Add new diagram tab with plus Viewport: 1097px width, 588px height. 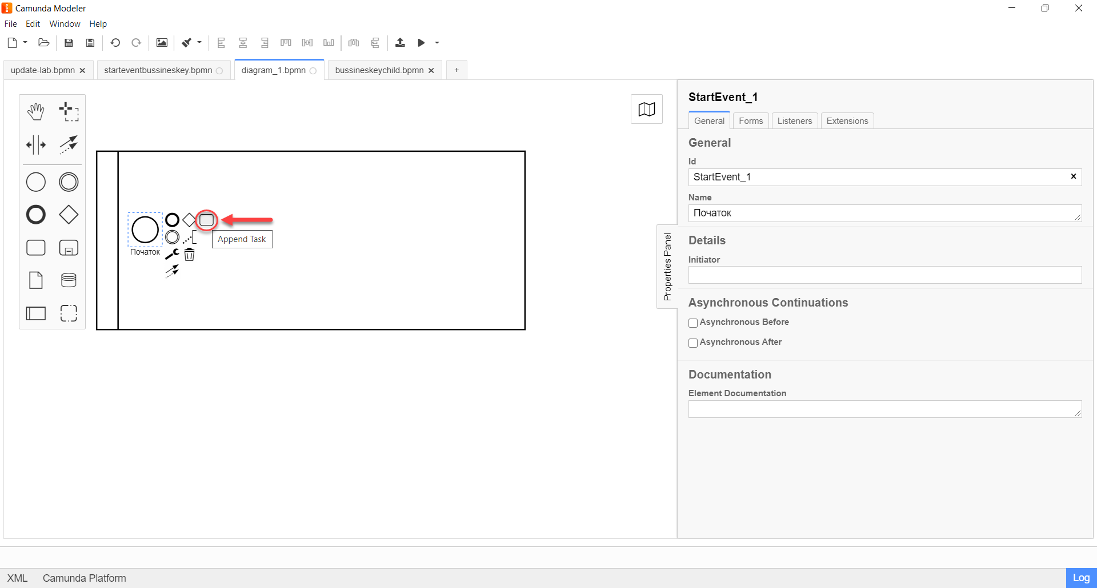[x=457, y=70]
